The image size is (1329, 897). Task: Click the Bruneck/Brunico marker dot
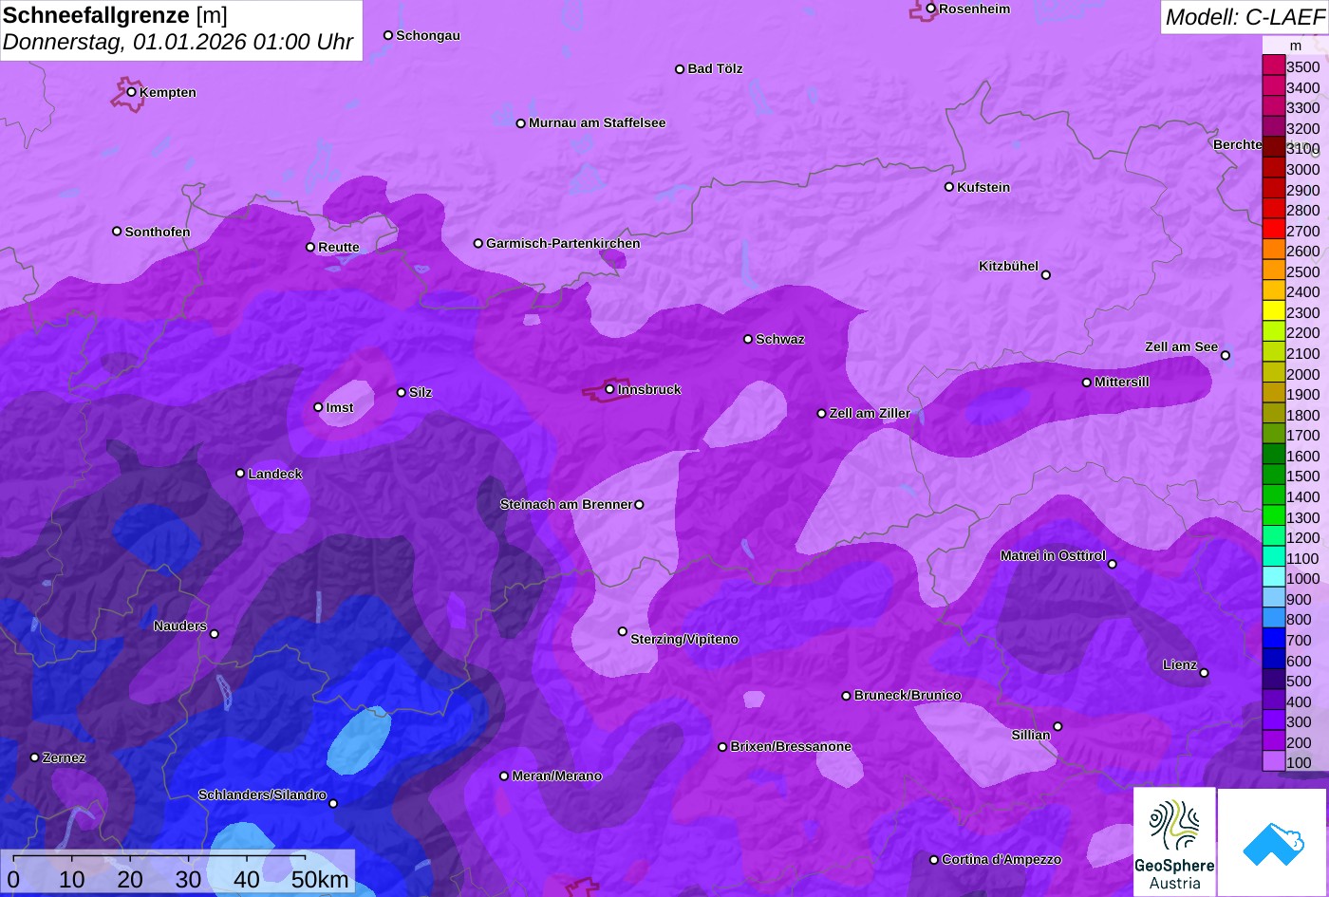point(847,696)
